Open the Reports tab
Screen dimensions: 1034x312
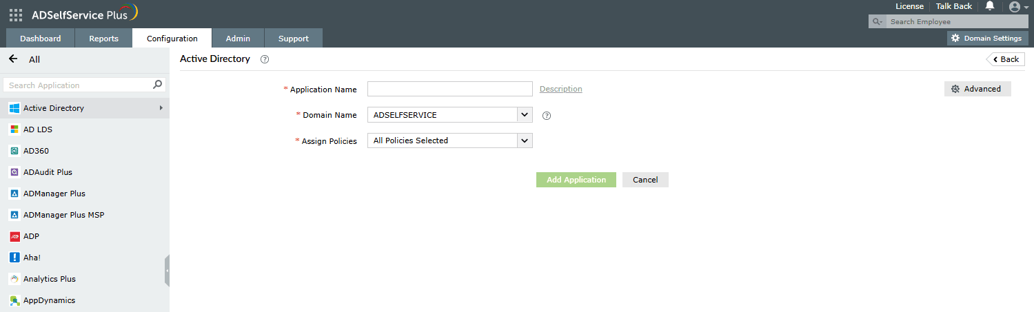103,39
